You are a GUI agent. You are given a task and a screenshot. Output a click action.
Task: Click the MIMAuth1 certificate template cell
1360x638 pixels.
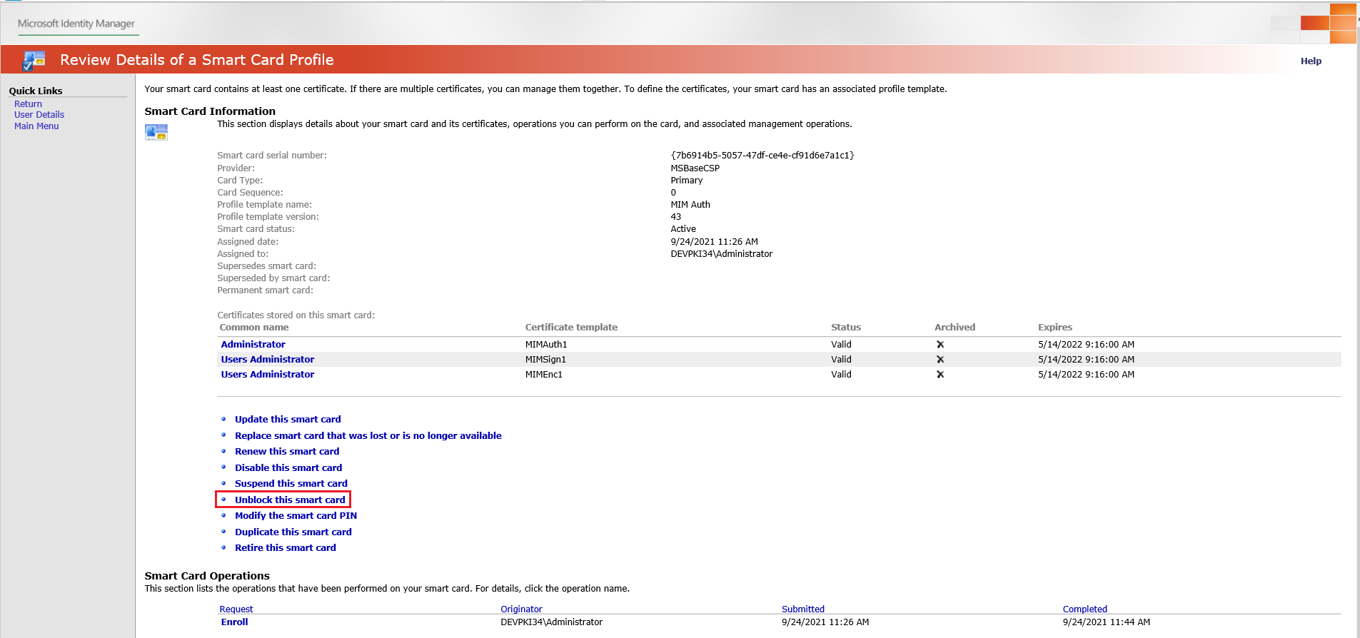(x=546, y=345)
